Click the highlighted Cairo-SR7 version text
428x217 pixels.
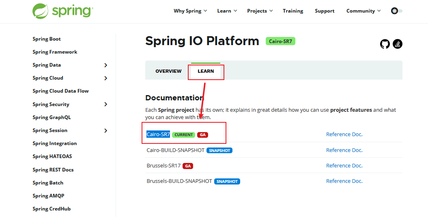(x=158, y=134)
